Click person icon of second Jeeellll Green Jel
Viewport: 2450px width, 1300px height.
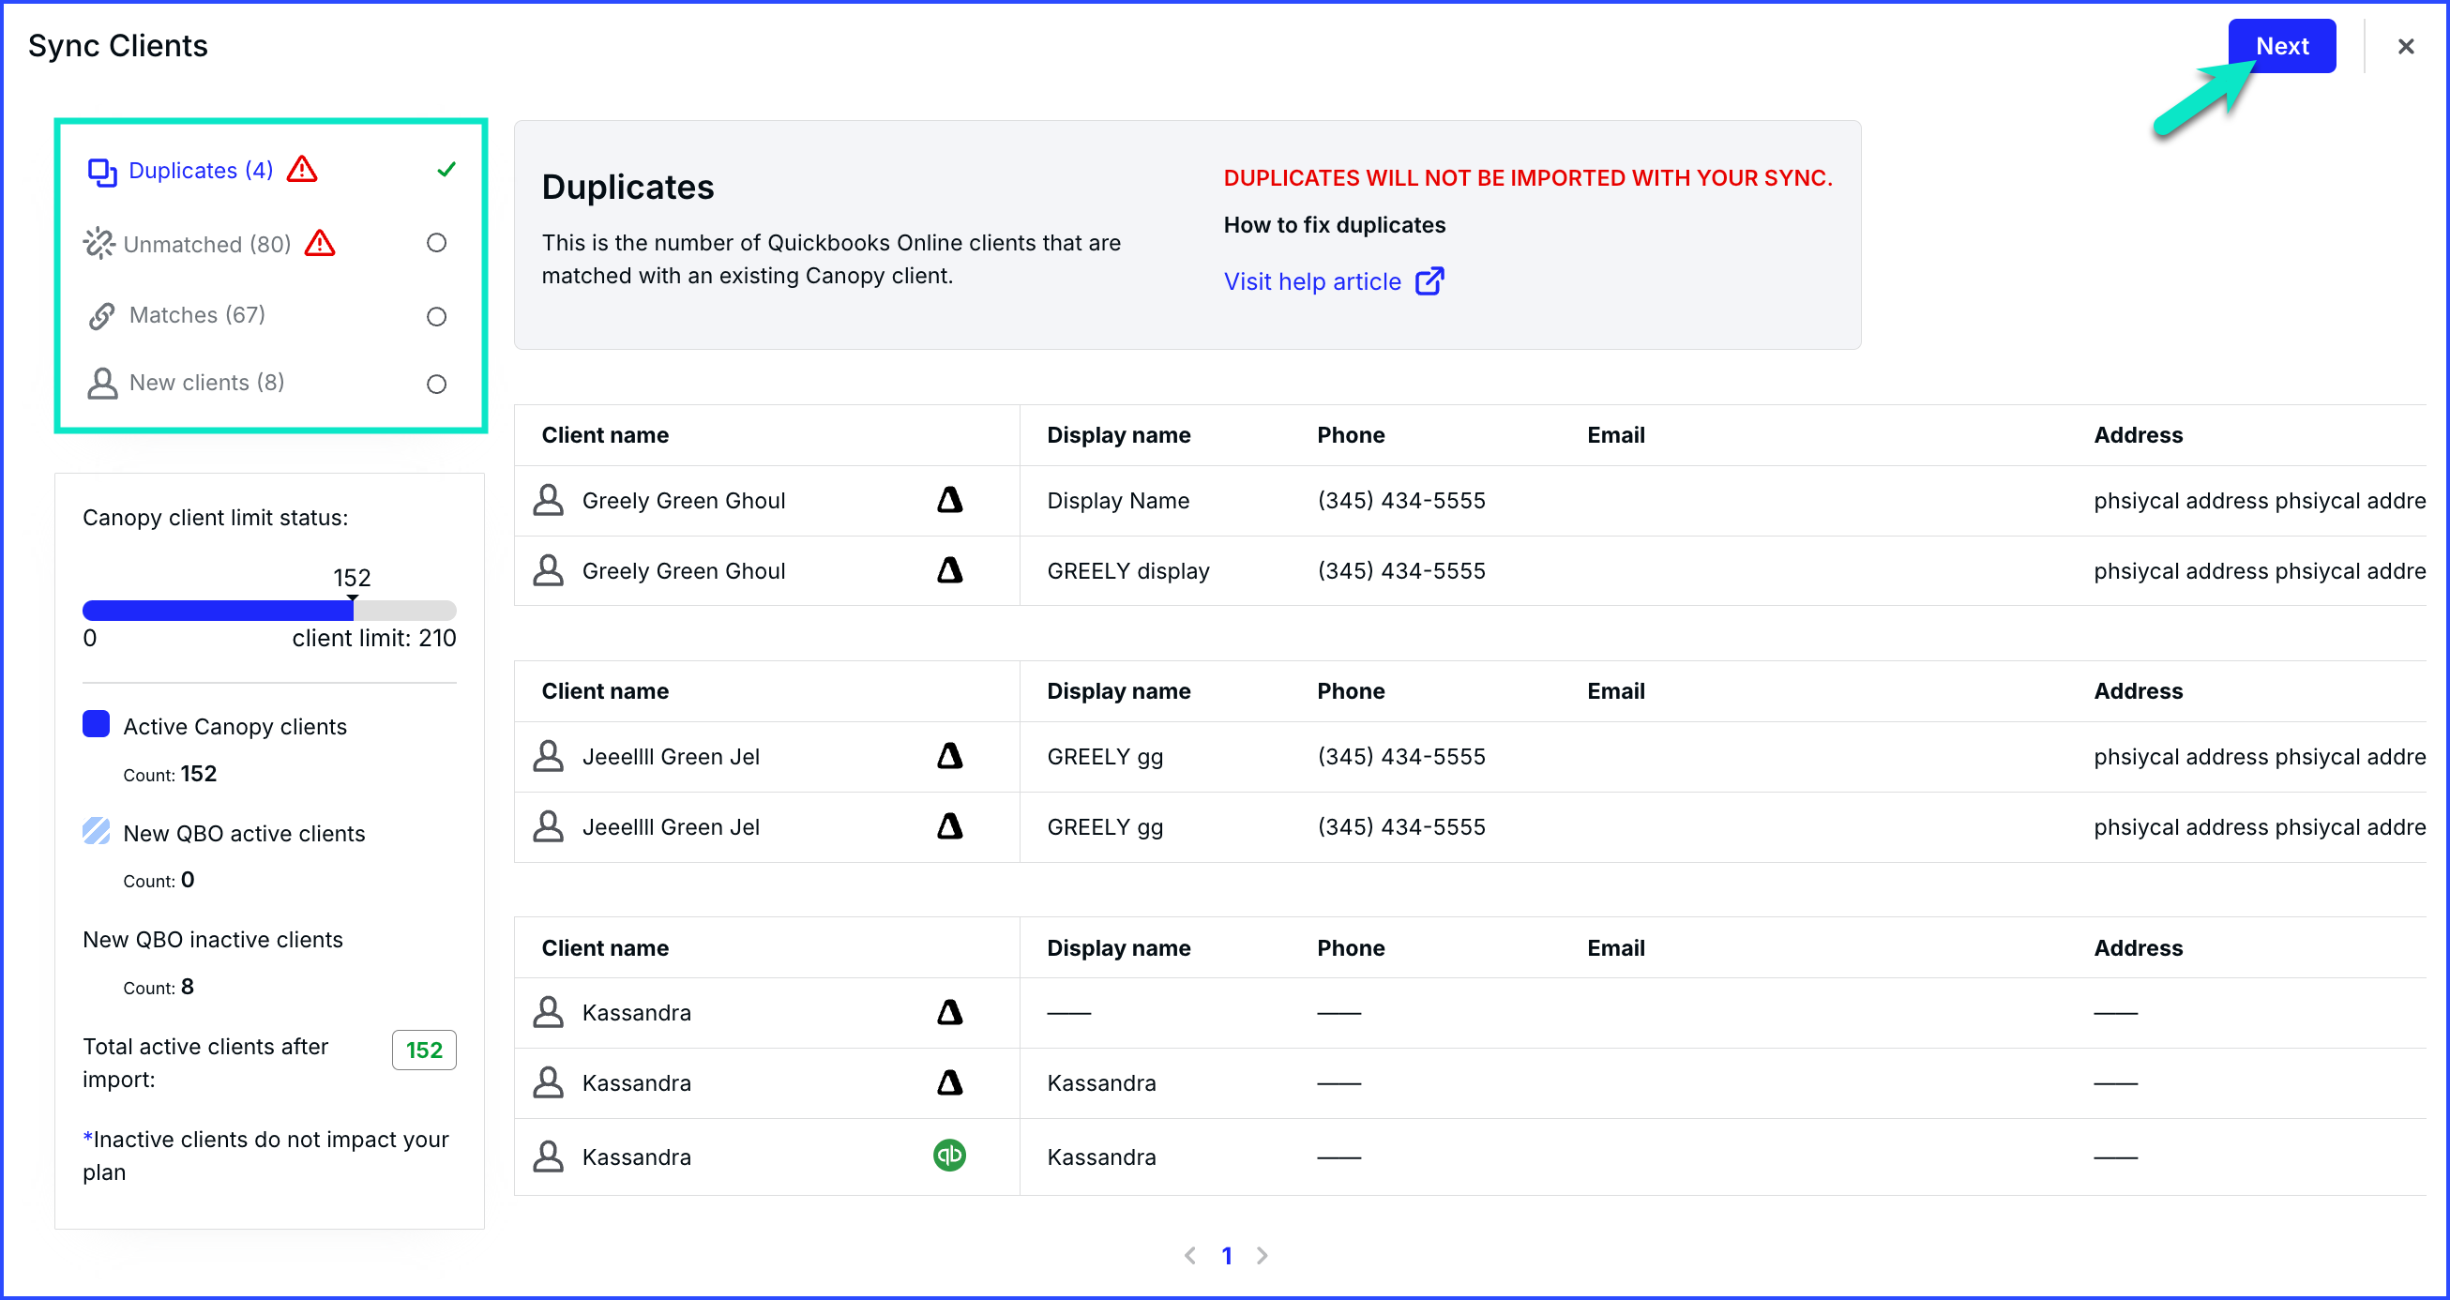548,826
